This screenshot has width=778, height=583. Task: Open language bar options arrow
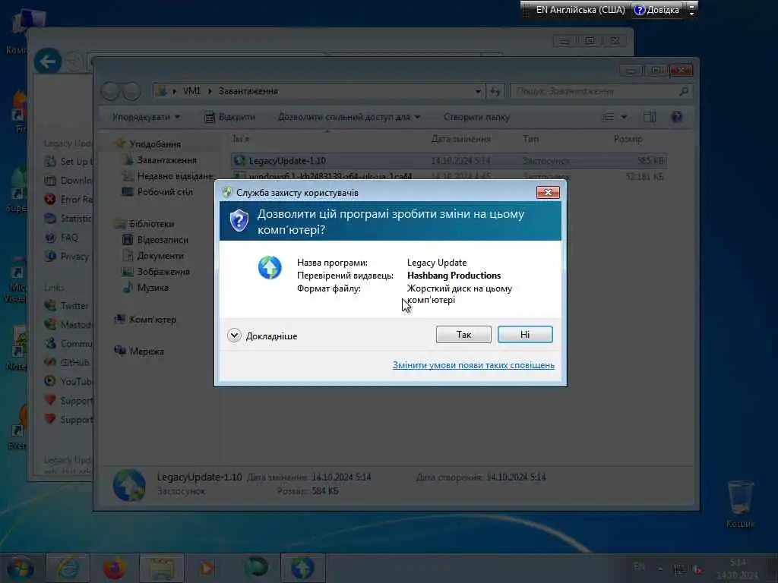pyautogui.click(x=691, y=10)
